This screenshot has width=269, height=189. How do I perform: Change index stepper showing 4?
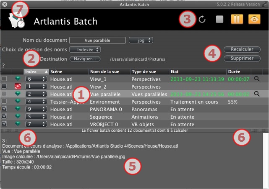point(36,102)
